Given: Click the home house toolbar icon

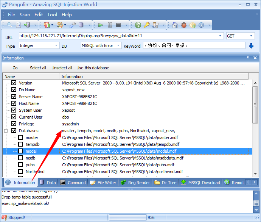Looking at the screenshot, I should click(x=175, y=25).
